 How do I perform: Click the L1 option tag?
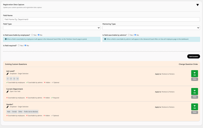coord(8,79)
